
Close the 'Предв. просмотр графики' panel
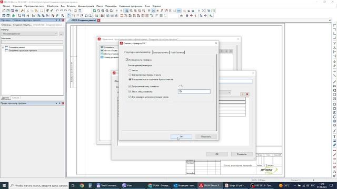pos(63,103)
